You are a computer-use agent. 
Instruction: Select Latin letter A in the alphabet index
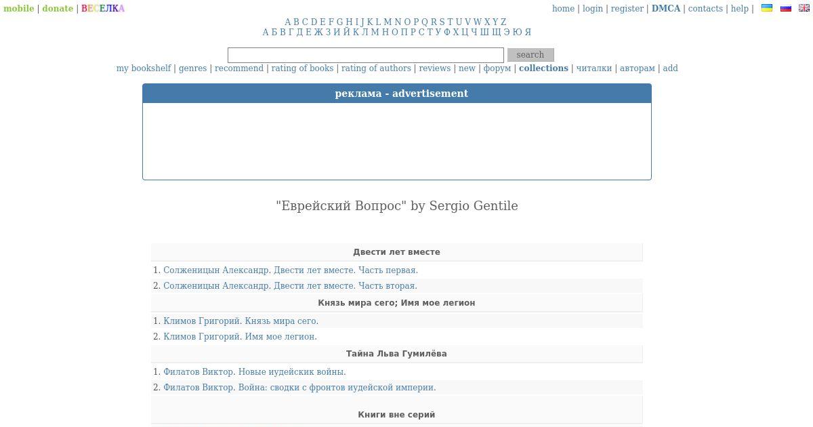pyautogui.click(x=288, y=22)
